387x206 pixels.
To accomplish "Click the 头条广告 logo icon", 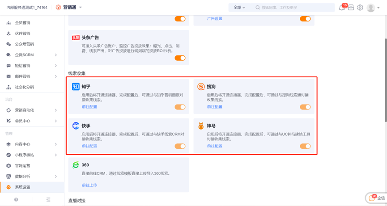I will (x=76, y=38).
